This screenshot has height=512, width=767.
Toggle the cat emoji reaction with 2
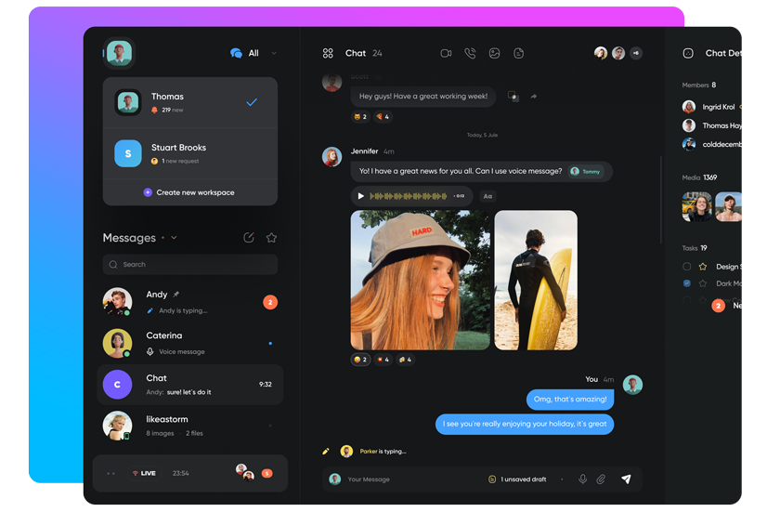pos(360,116)
